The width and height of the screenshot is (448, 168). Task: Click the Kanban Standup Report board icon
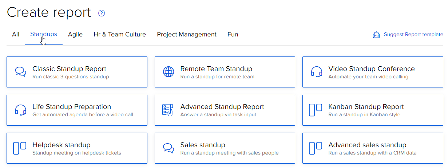pyautogui.click(x=316, y=110)
